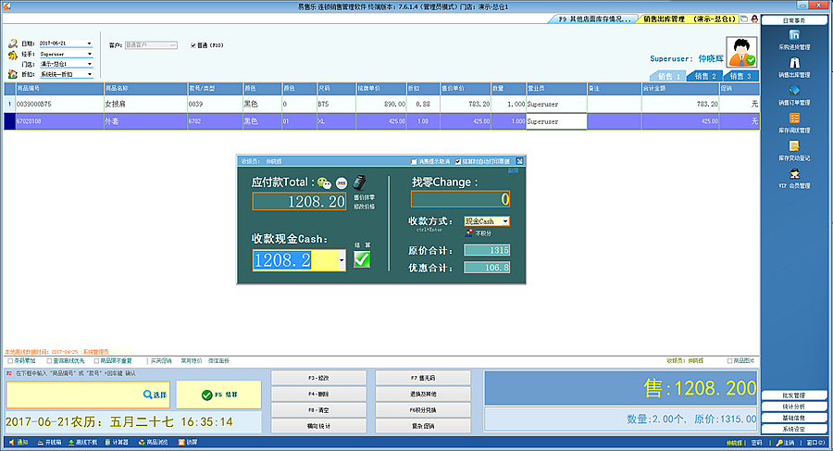Click the green 结算 checkmark icon
Screen dimensions: 833x451
coord(362,260)
